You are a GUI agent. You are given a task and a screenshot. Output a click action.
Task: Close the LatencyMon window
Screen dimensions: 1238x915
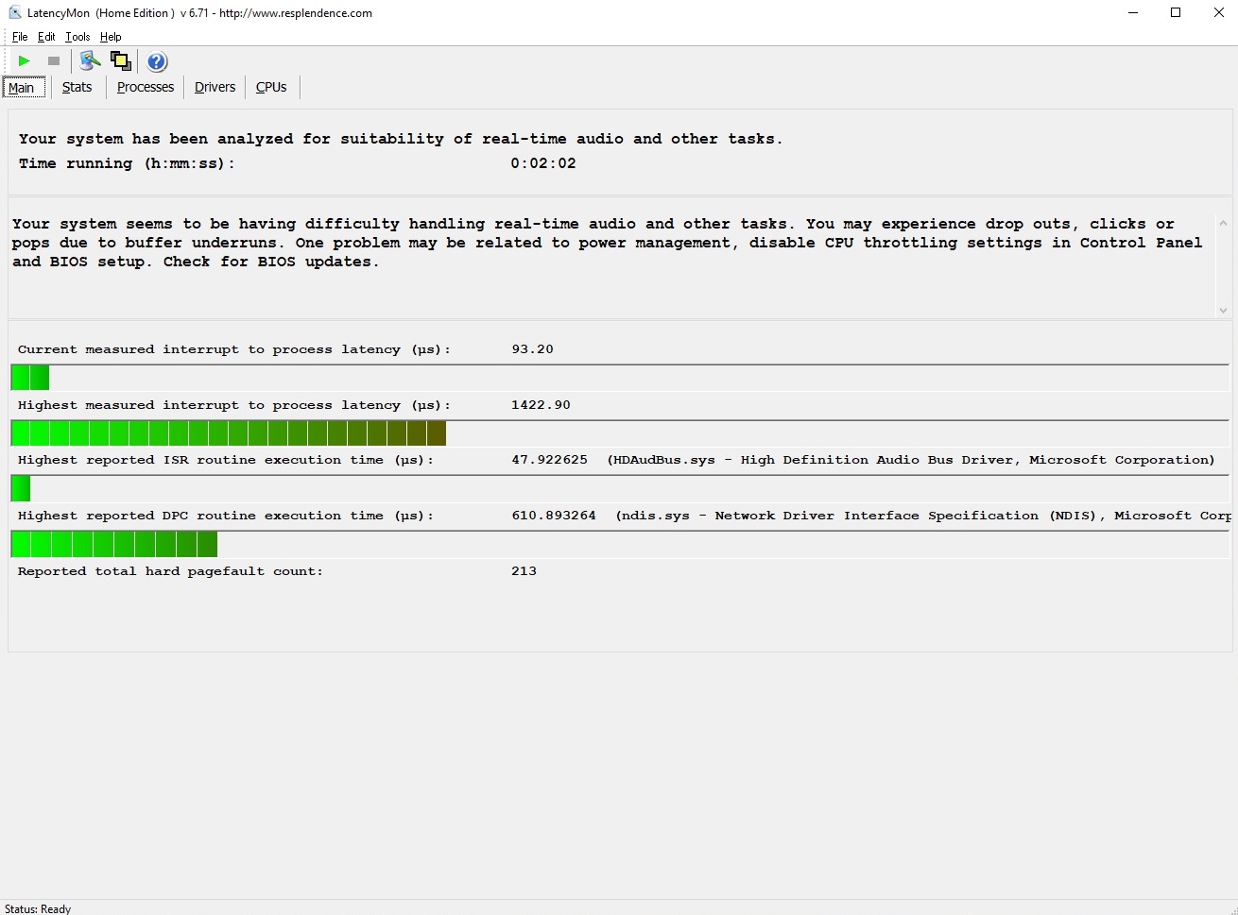[1218, 13]
